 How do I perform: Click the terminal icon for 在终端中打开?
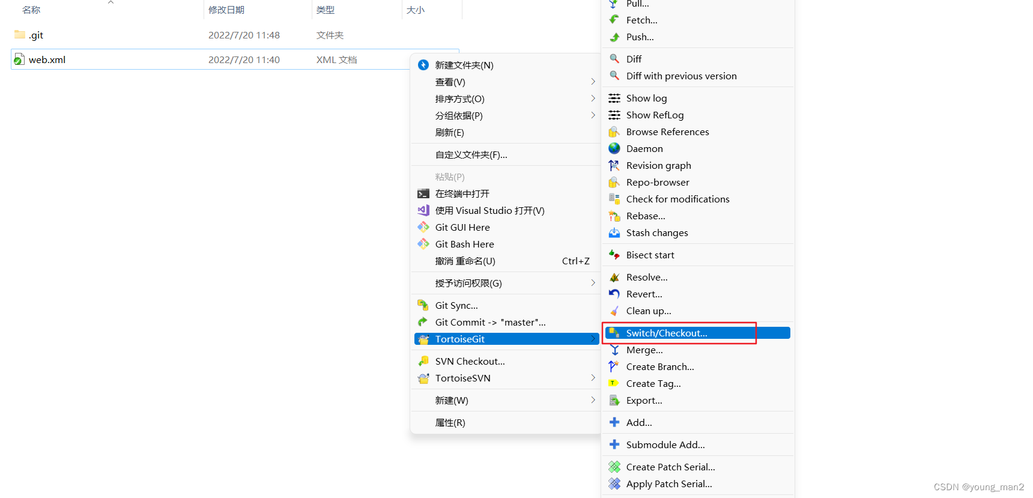(423, 193)
